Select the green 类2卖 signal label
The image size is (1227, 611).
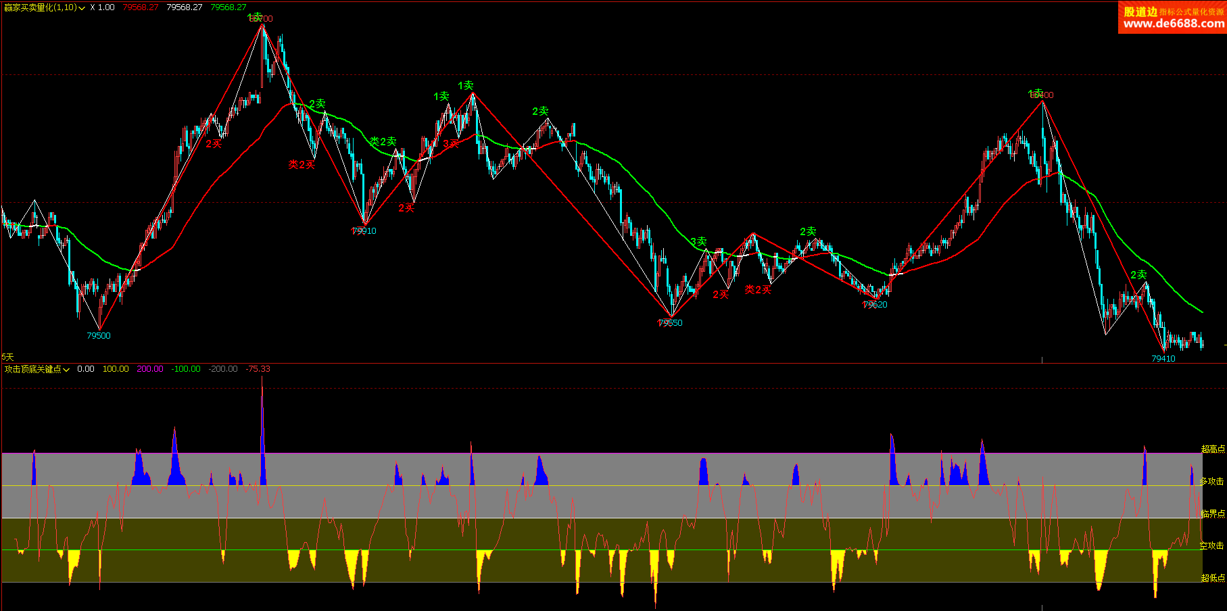point(383,142)
